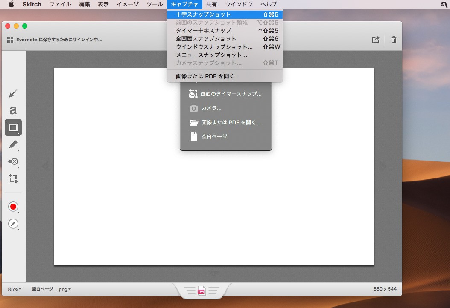Open the ツール menu in menu bar

[x=154, y=4]
